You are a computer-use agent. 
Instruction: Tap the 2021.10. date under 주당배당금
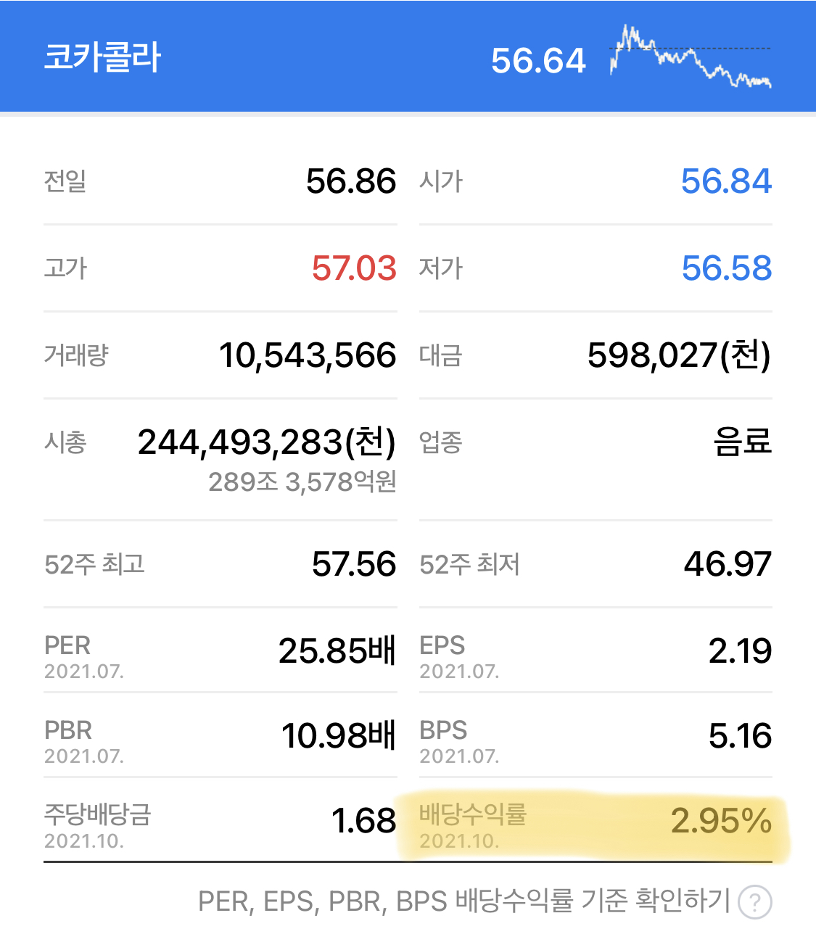coord(84,842)
